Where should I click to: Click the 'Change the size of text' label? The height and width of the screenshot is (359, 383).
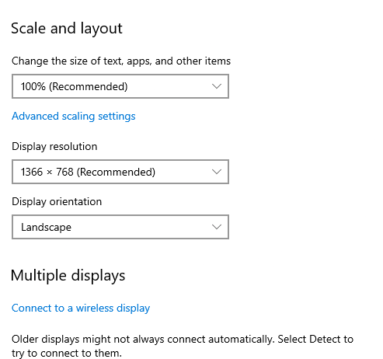point(121,61)
